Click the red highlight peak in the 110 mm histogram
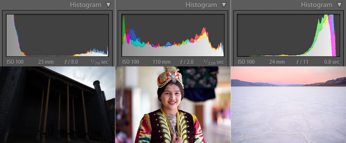Viewport: 346px width, 143px height. [203, 32]
